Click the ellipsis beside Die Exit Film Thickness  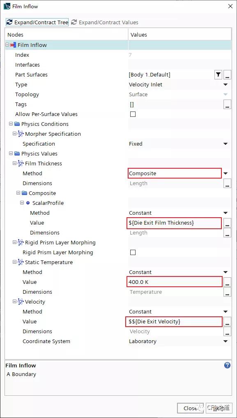pyautogui.click(x=227, y=223)
